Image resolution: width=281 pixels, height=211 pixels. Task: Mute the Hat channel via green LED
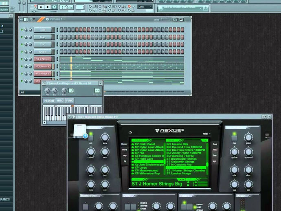point(22,44)
